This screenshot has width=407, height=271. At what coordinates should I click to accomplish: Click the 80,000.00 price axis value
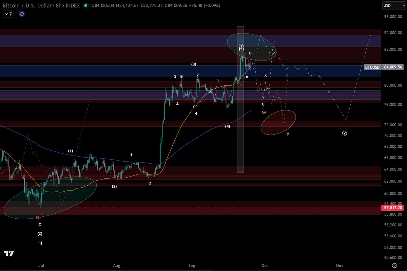pos(393,86)
